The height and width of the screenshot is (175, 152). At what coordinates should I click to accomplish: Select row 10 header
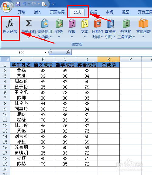click(5, 115)
